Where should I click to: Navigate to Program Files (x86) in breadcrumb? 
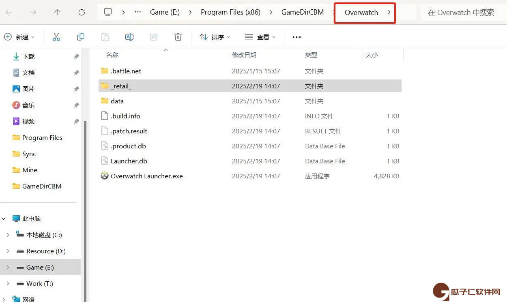[230, 12]
